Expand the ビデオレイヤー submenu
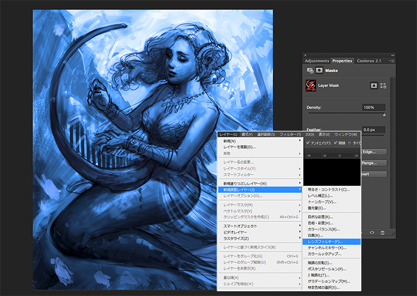The image size is (417, 296). [x=261, y=232]
